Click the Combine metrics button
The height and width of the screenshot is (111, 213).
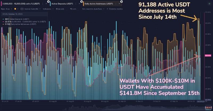click(x=115, y=9)
